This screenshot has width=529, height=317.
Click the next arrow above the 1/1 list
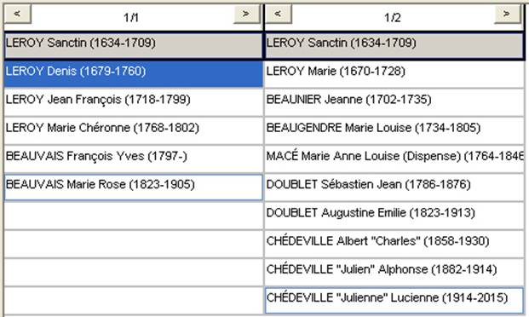tap(247, 14)
